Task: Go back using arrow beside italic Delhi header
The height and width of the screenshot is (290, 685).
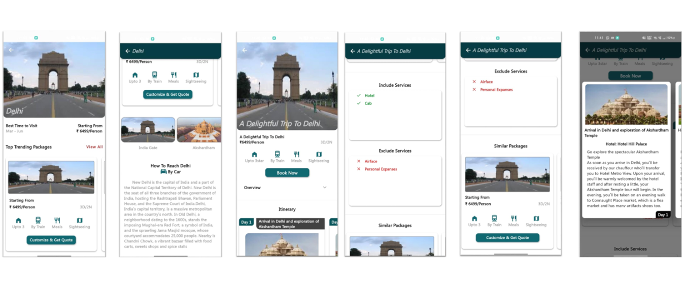Action: click(x=128, y=51)
